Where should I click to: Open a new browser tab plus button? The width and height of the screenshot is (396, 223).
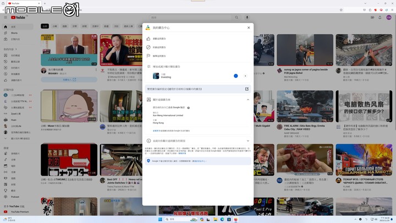point(45,3)
